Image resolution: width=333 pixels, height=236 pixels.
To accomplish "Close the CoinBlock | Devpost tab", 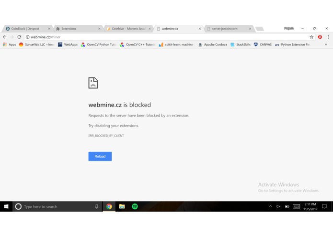I will 49,29.
